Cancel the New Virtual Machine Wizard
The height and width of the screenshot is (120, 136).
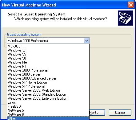pos(120,113)
